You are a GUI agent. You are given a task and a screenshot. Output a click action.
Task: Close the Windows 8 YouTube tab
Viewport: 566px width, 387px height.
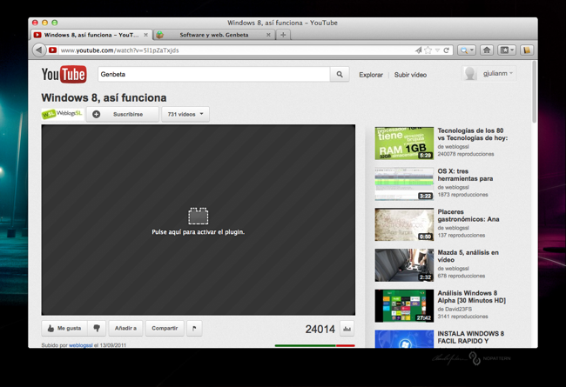click(145, 35)
